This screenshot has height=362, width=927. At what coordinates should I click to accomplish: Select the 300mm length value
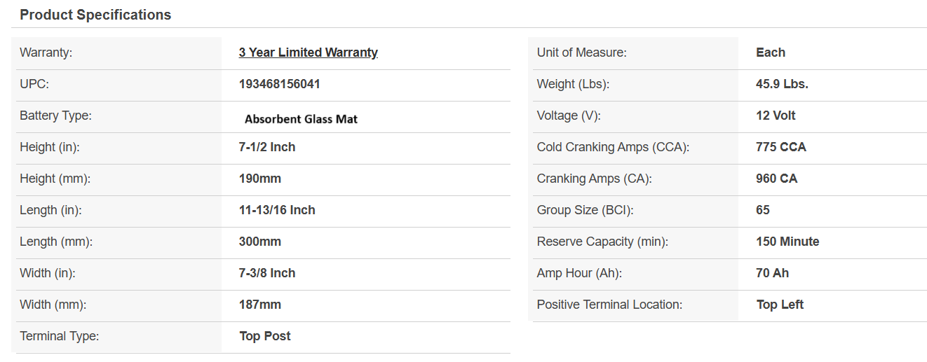(x=259, y=242)
